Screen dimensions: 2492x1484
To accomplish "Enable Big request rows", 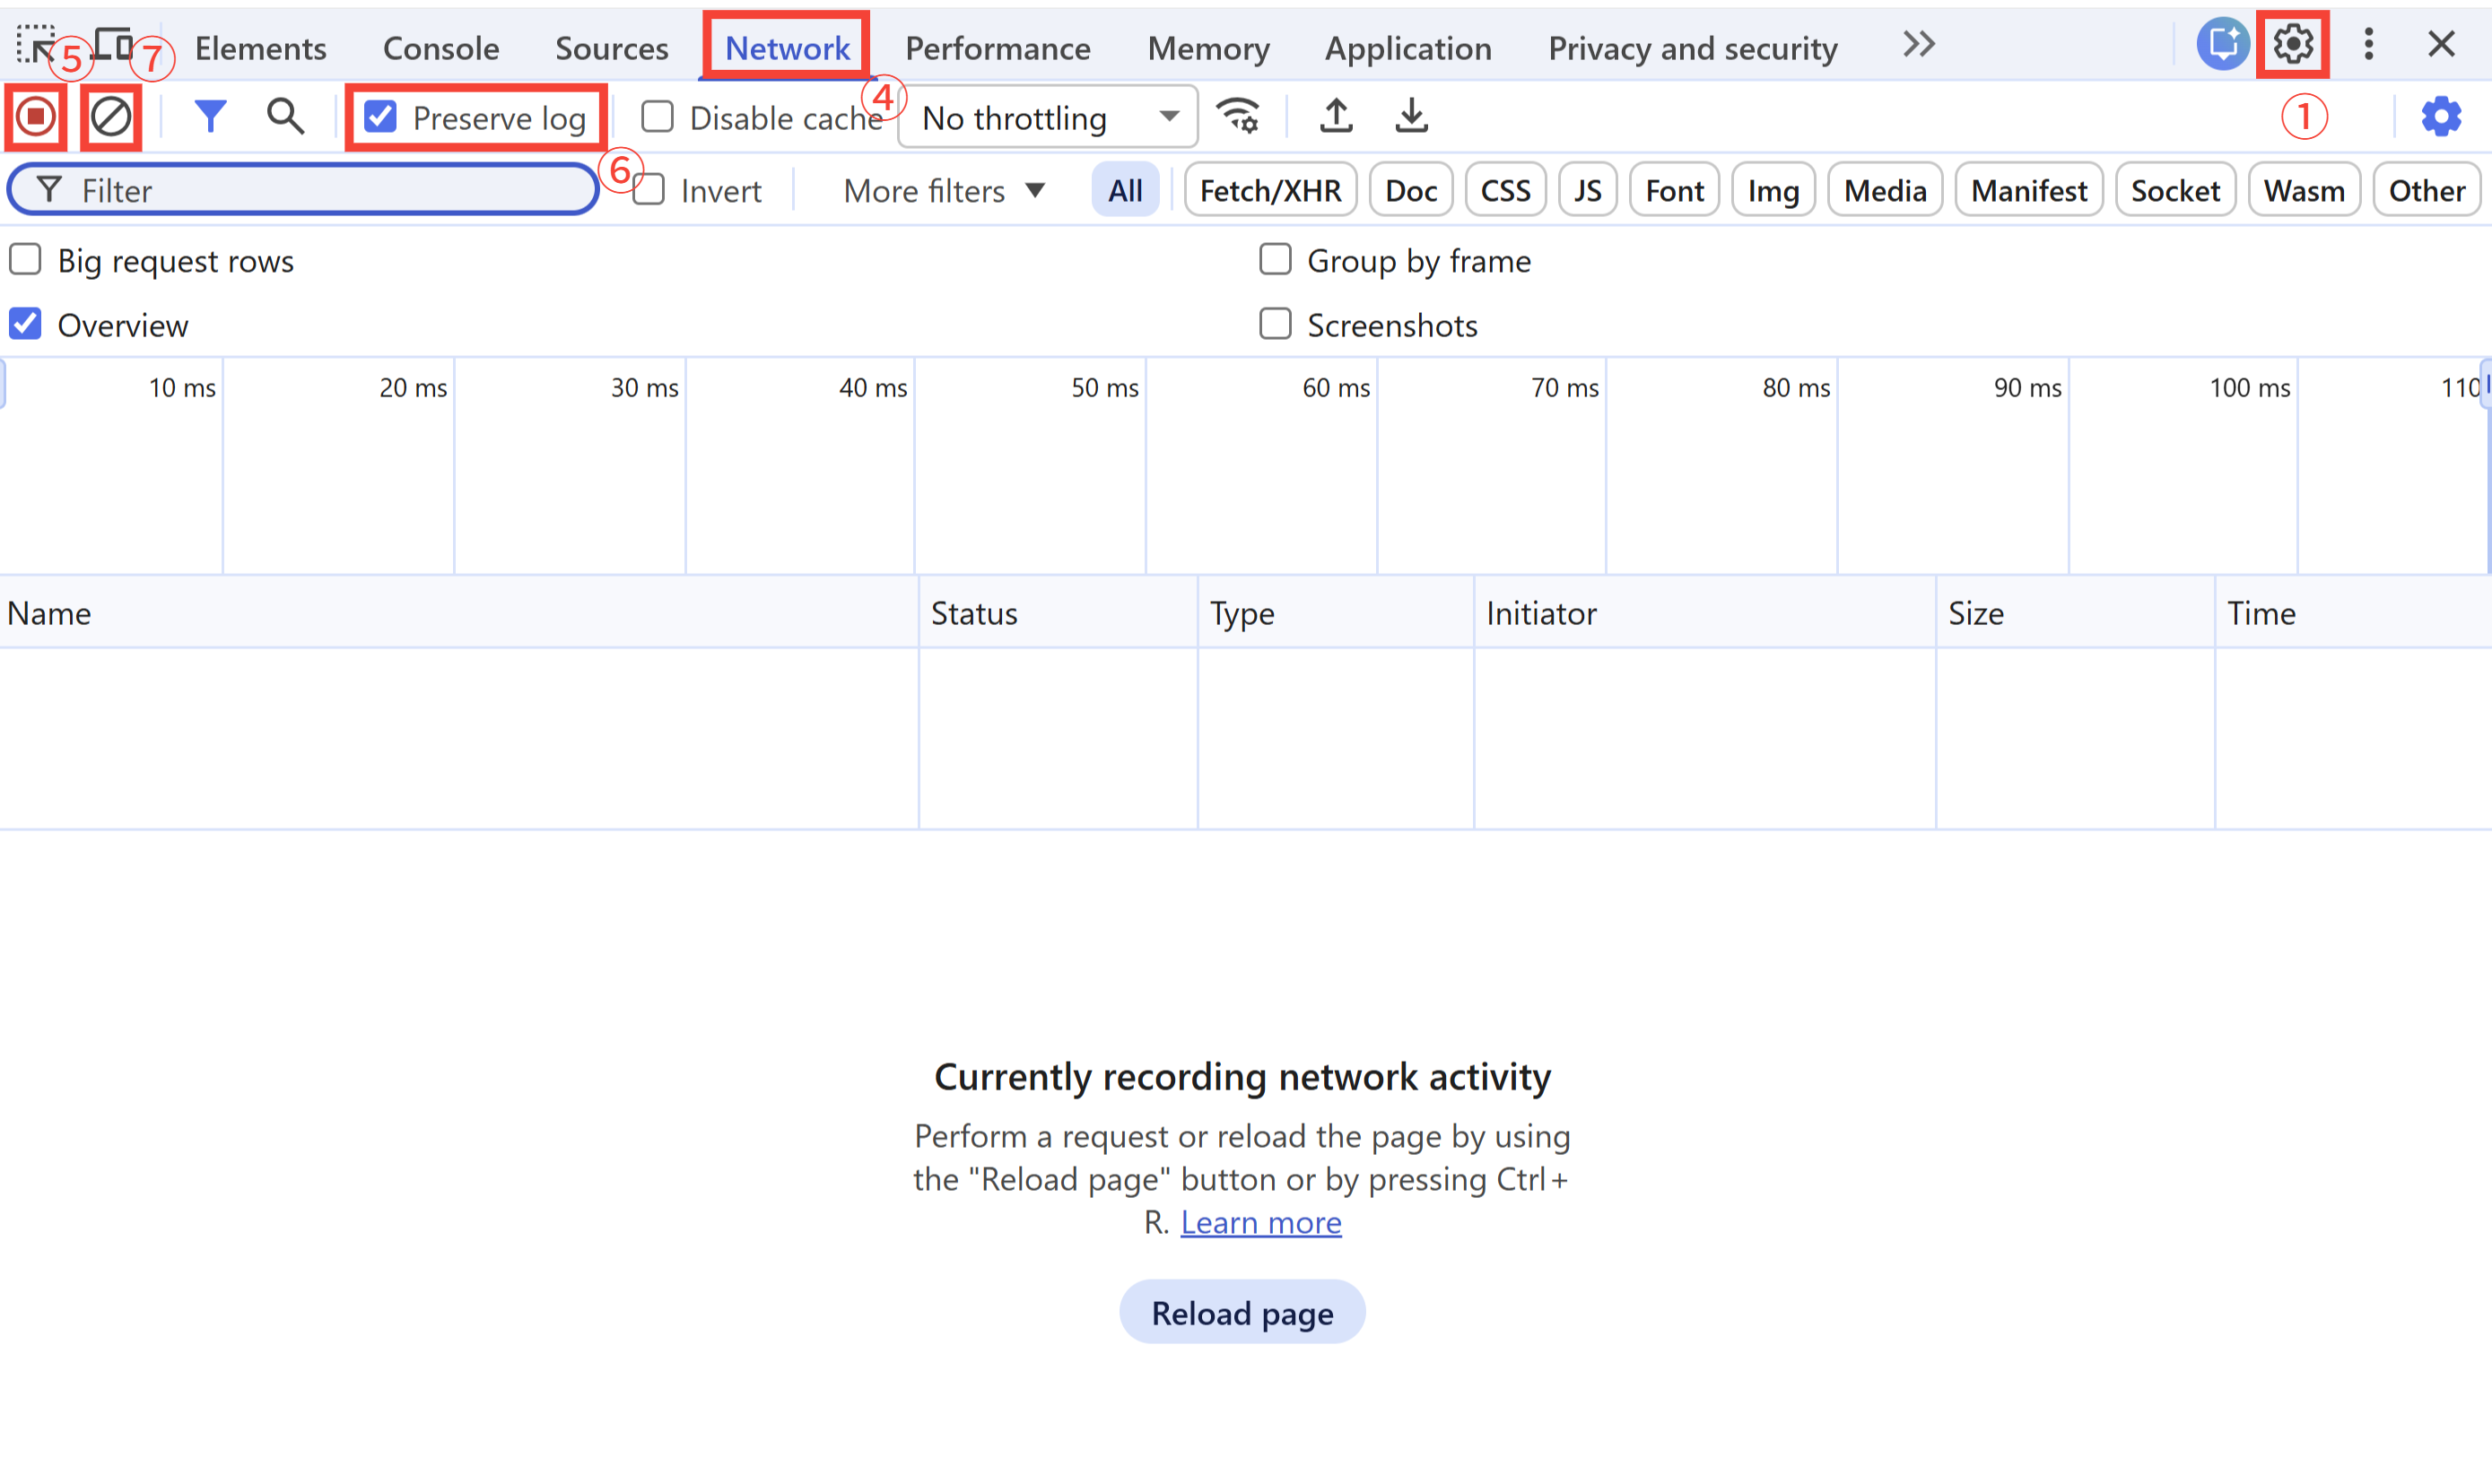I will (25, 260).
